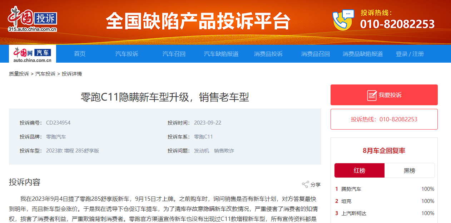This screenshot has width=451, height=223.
Task: Click the share icon next to 分享
Action: [x=305, y=185]
